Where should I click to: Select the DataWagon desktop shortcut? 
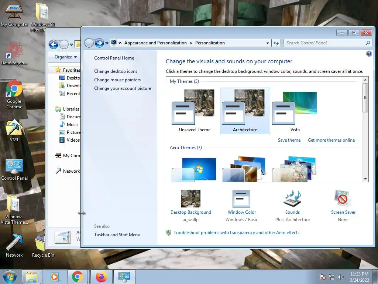point(14,54)
